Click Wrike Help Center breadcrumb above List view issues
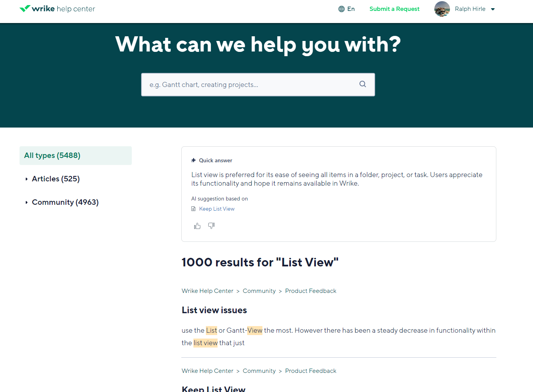Image resolution: width=533 pixels, height=392 pixels. 207,291
